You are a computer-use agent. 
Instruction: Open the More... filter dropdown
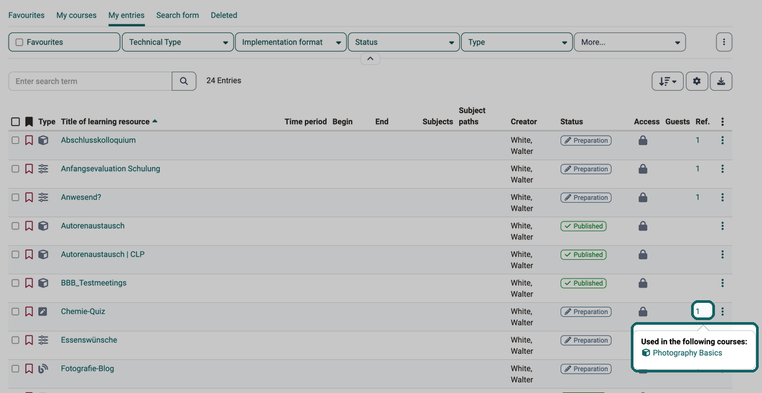point(630,42)
